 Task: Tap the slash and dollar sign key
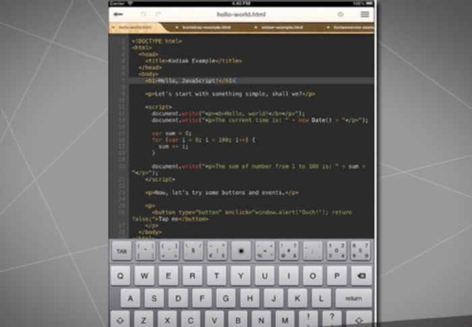click(x=194, y=251)
